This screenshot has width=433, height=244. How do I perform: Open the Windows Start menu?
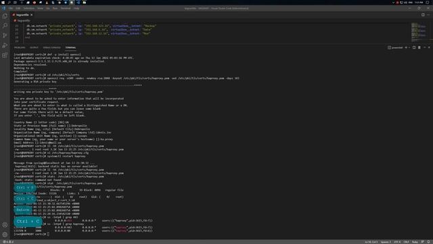[3, 3]
